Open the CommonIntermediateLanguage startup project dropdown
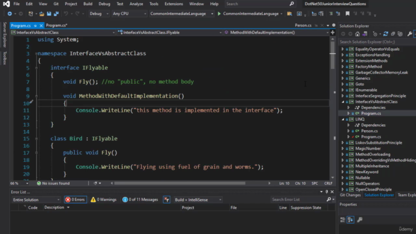The height and width of the screenshot is (234, 416). pyautogui.click(x=182, y=14)
